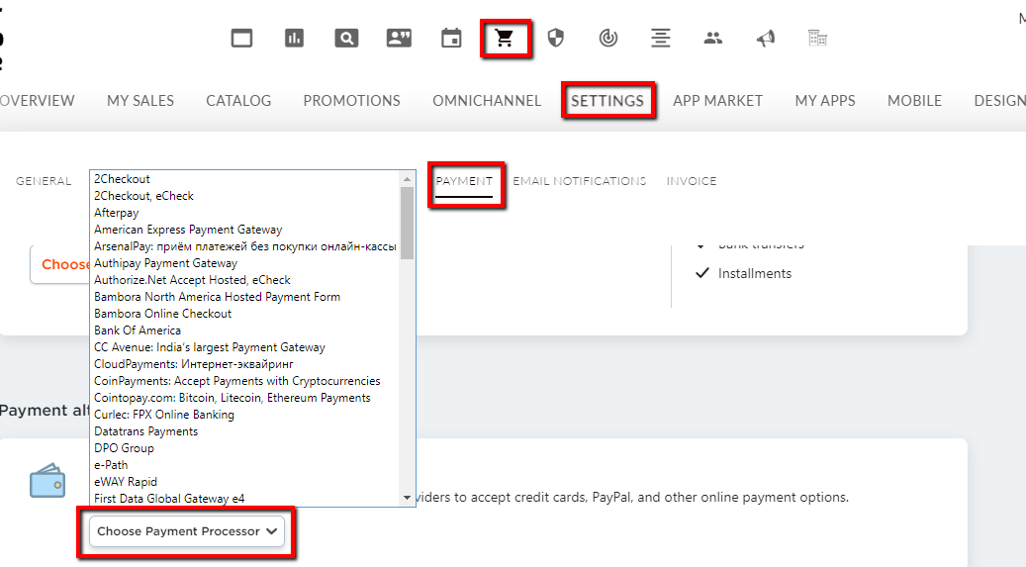Open the shopping cart store icon
This screenshot has width=1026, height=567.
point(504,39)
